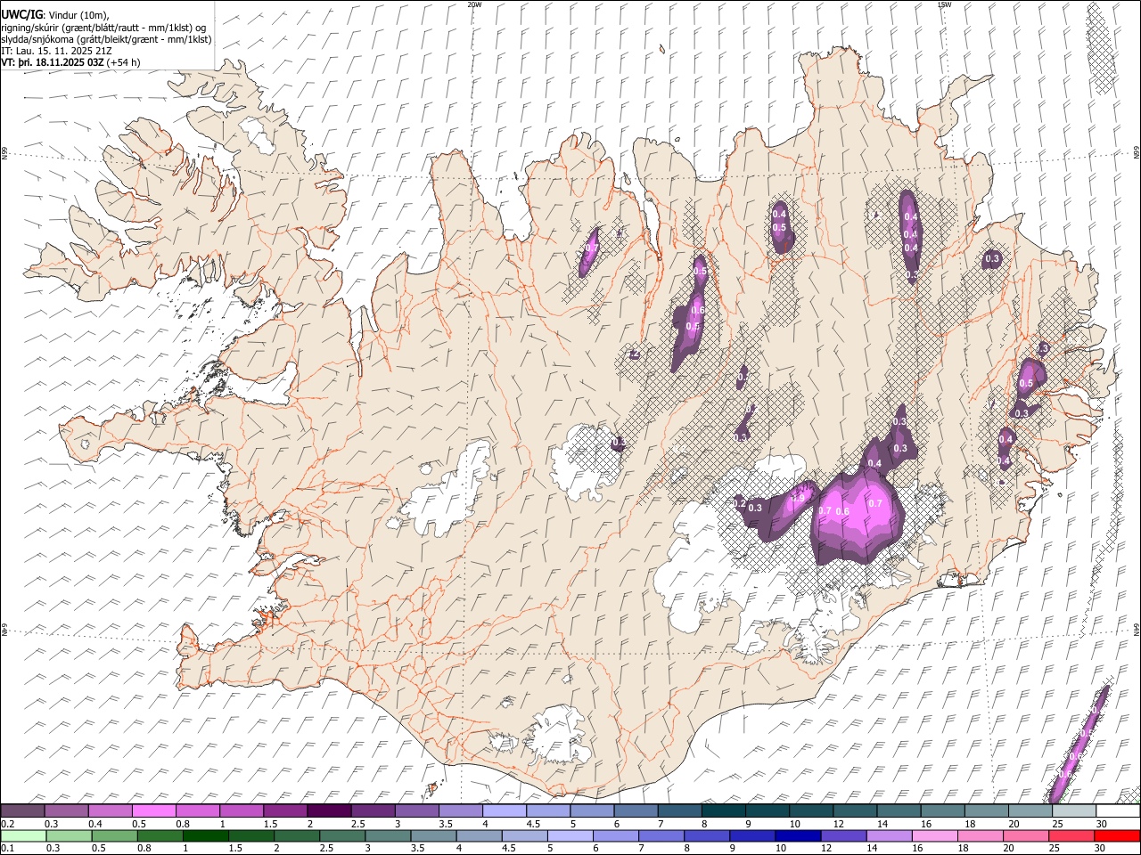
Task: Click the 30 label under the white swatch
Action: click(x=1102, y=824)
